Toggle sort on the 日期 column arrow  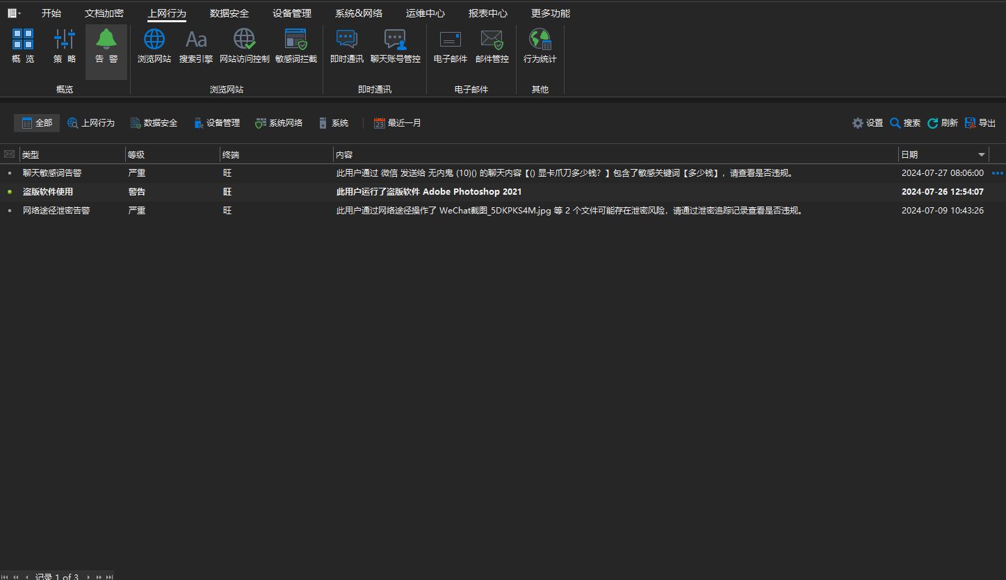tap(982, 155)
